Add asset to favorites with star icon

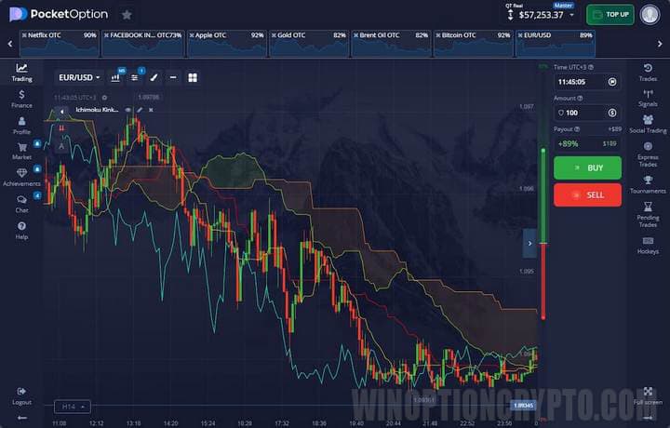(x=127, y=15)
